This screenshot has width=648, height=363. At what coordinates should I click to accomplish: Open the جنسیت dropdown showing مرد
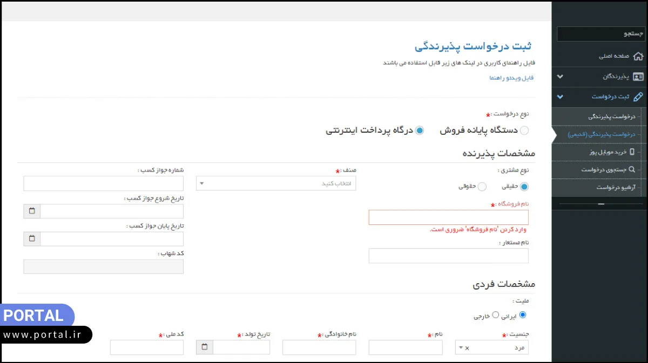click(x=494, y=347)
